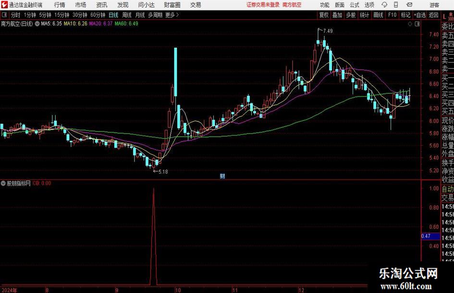This screenshot has height=293, width=454.
Task: Click the 画线 drawing tools button
Action: click(378, 15)
